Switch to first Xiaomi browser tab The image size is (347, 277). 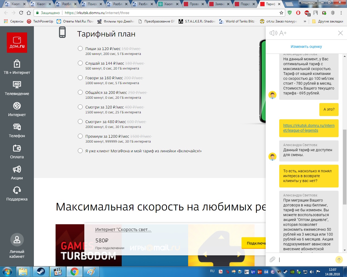(15, 4)
